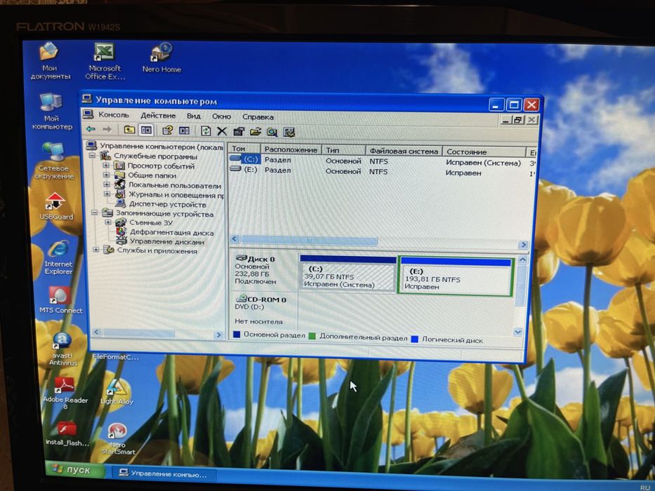Open the Консоль menu
Image resolution: width=655 pixels, height=491 pixels.
click(114, 115)
